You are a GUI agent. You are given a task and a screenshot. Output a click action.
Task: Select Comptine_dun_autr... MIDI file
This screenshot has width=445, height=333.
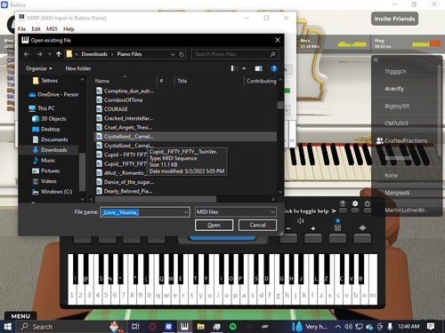125,91
